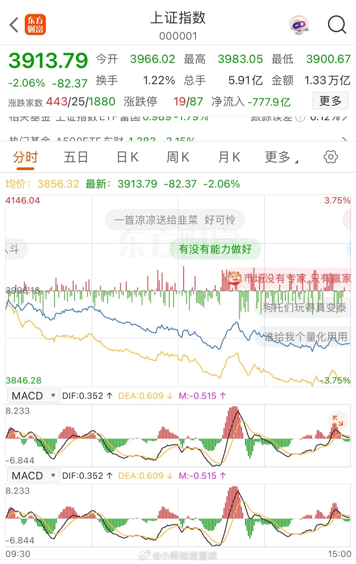This screenshot has width=356, height=564.
Task: Tap the current price 3913.79
Action: (x=48, y=61)
